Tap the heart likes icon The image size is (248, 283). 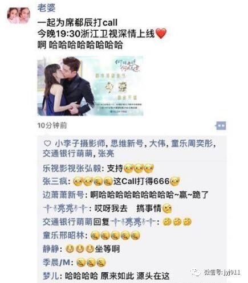(47, 143)
